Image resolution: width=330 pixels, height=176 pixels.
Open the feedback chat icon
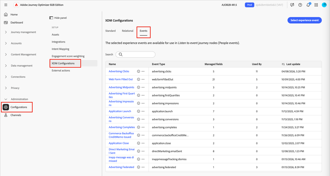pyautogui.click(x=292, y=5)
